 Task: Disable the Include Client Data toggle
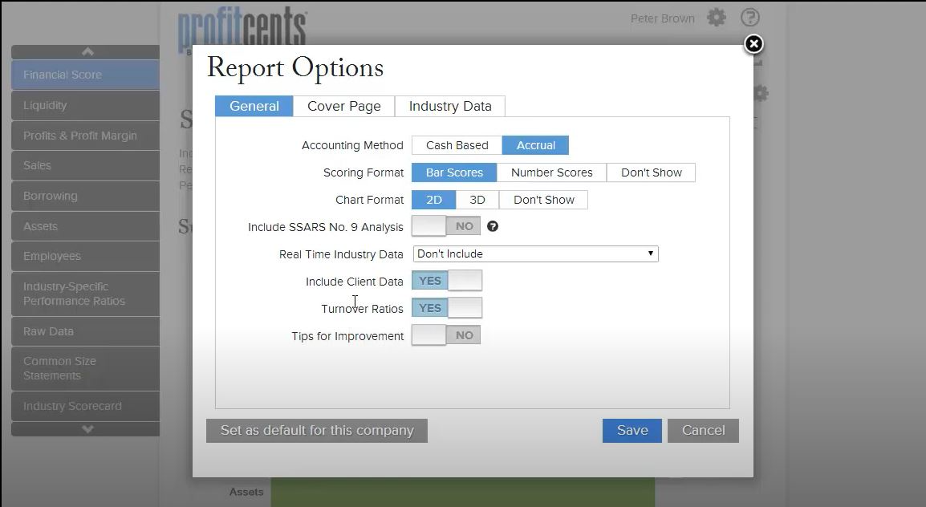446,280
